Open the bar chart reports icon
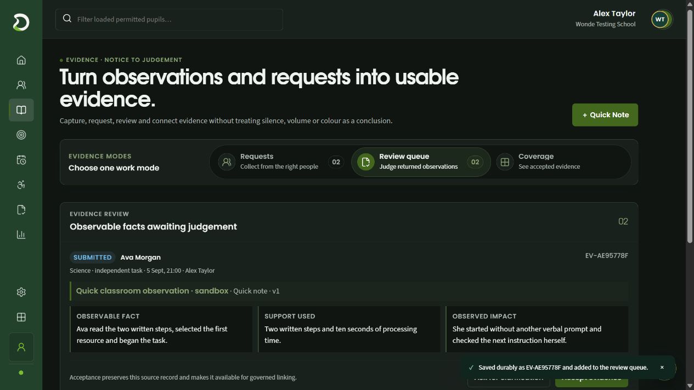Image resolution: width=694 pixels, height=390 pixels. (21, 234)
